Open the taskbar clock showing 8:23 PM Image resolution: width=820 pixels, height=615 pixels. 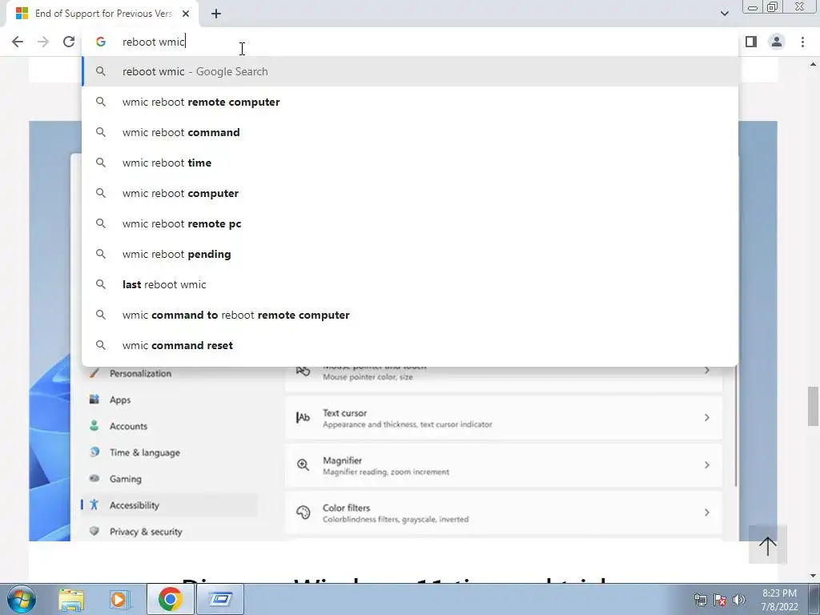click(x=779, y=600)
